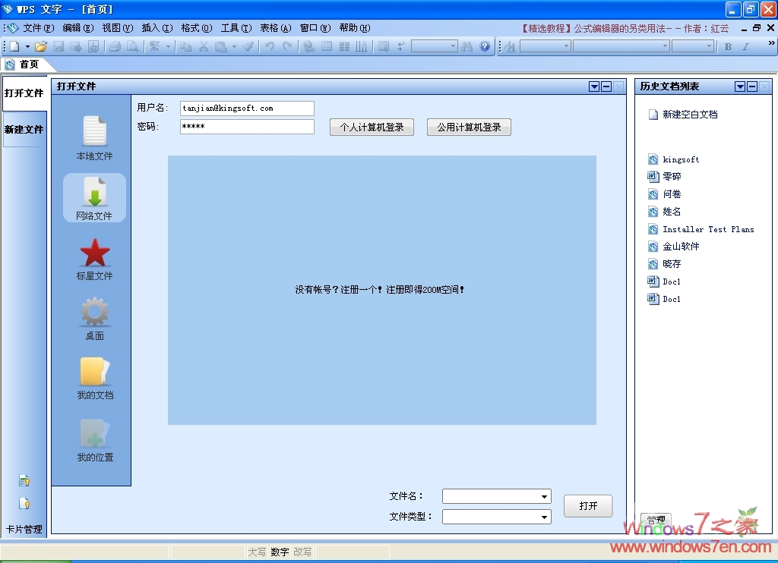This screenshot has width=778, height=563.
Task: Click the 卡片管理 label in sidebar
Action: (x=24, y=529)
